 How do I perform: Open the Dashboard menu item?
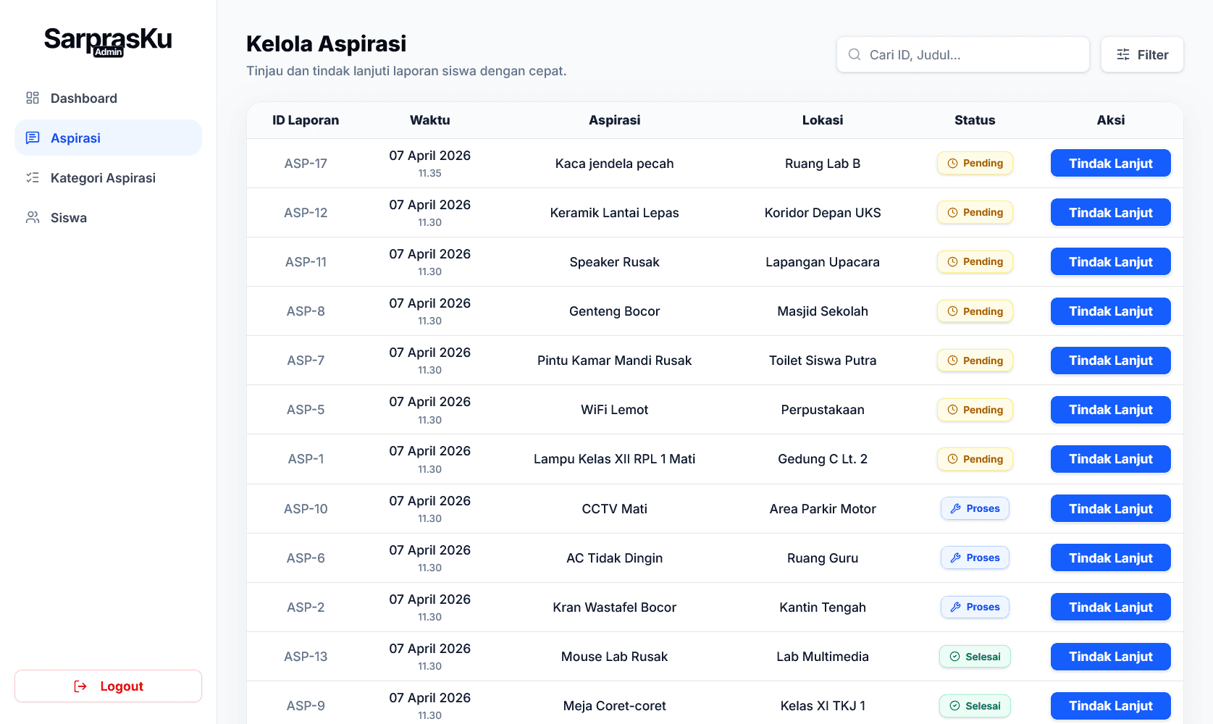pyautogui.click(x=108, y=98)
